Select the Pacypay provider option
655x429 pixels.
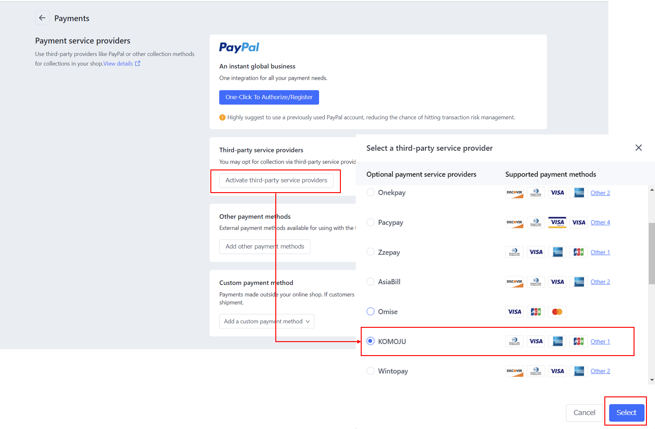370,222
